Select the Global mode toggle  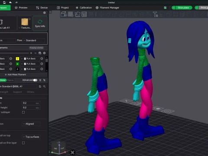coord(3,80)
